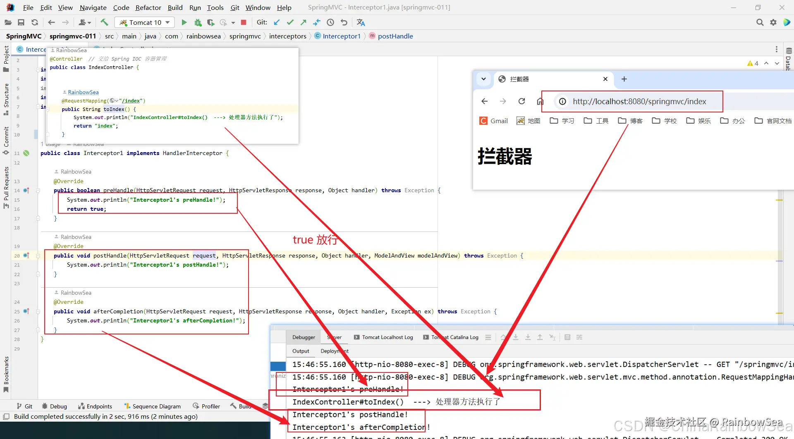Open the 地图 bookmark in the browser

[529, 121]
